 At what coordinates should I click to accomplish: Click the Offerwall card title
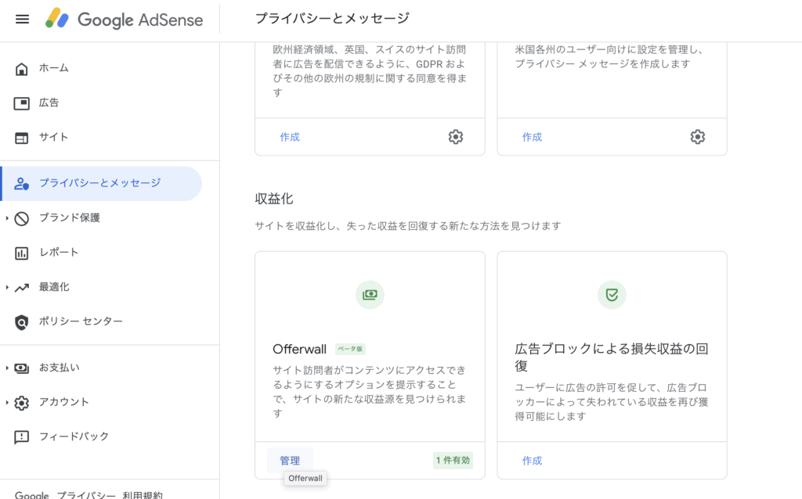tap(299, 350)
